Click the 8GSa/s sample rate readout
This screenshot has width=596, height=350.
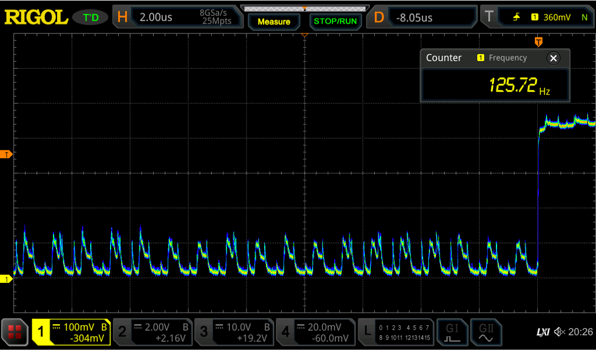tap(213, 13)
